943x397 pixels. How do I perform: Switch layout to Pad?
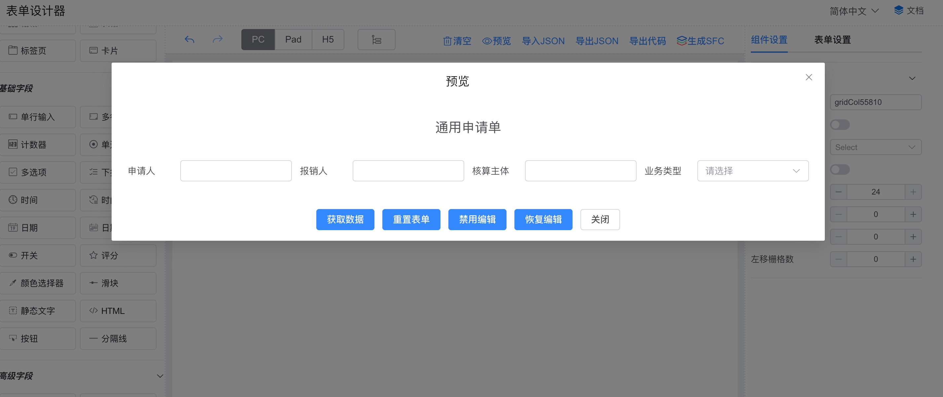pos(293,40)
